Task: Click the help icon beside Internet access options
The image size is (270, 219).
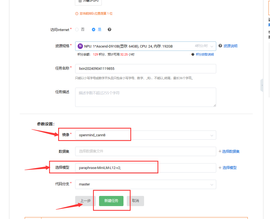Action: tap(109, 30)
